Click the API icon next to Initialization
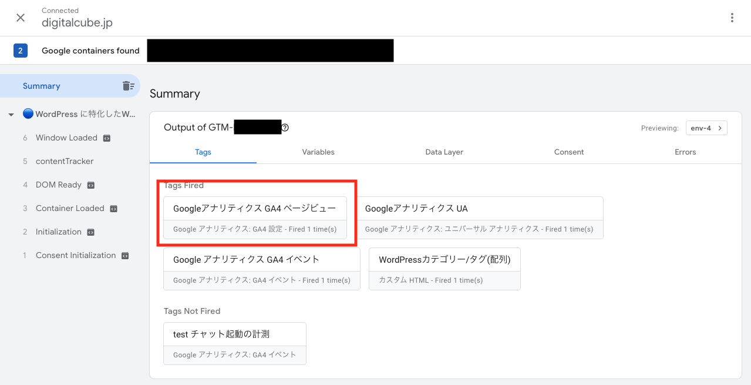Viewport: 751px width, 385px height. click(x=91, y=232)
